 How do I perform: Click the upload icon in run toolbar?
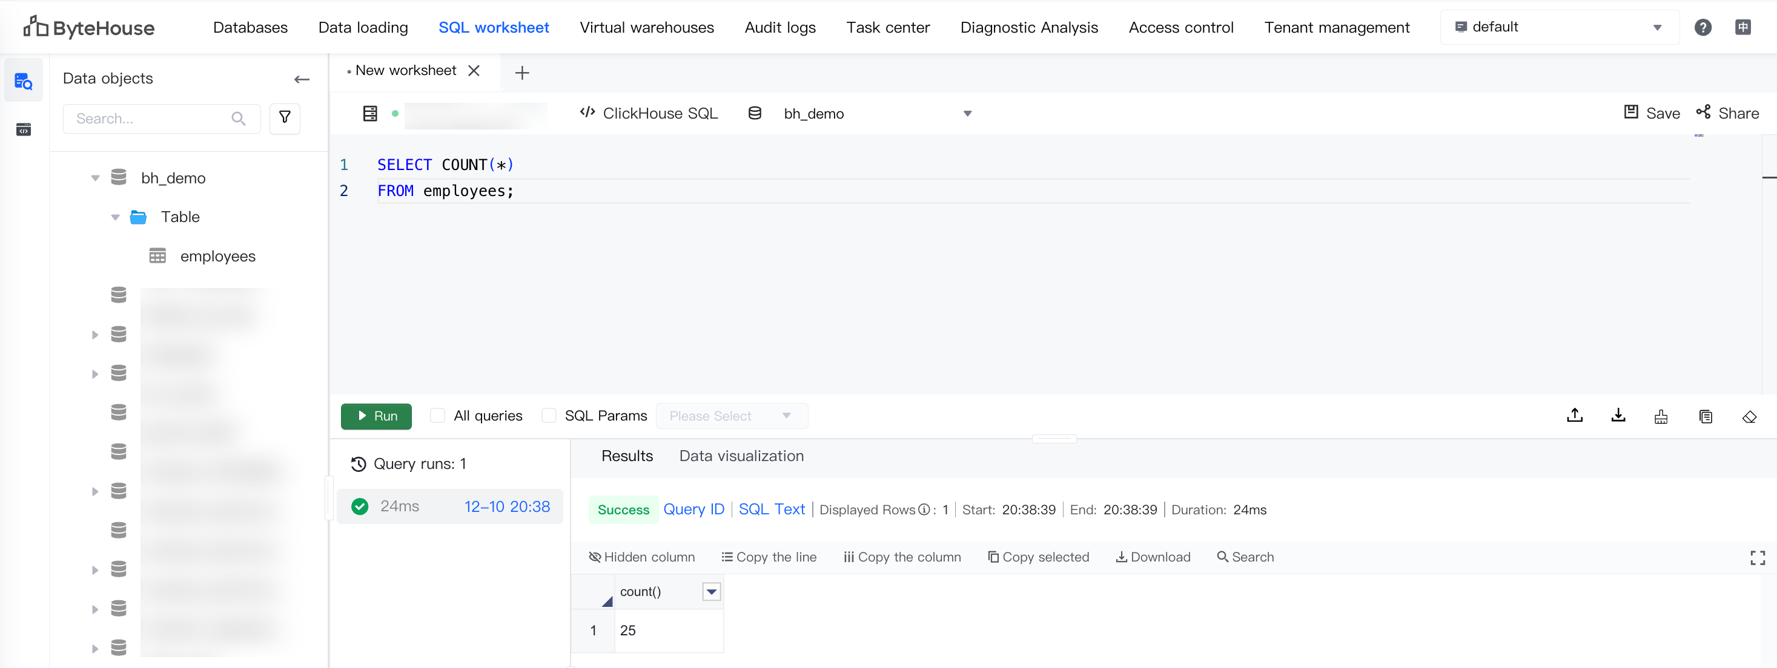[x=1574, y=416]
